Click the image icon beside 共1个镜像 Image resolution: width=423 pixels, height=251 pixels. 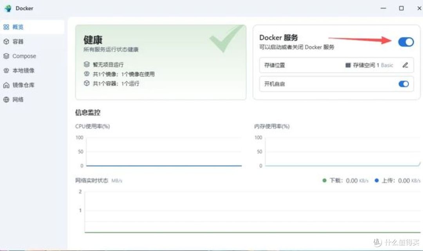pyautogui.click(x=87, y=74)
